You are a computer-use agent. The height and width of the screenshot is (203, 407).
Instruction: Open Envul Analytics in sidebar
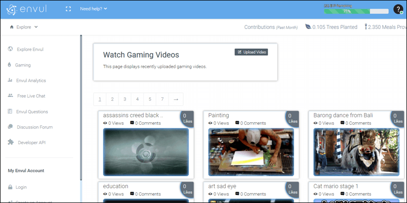click(x=31, y=81)
